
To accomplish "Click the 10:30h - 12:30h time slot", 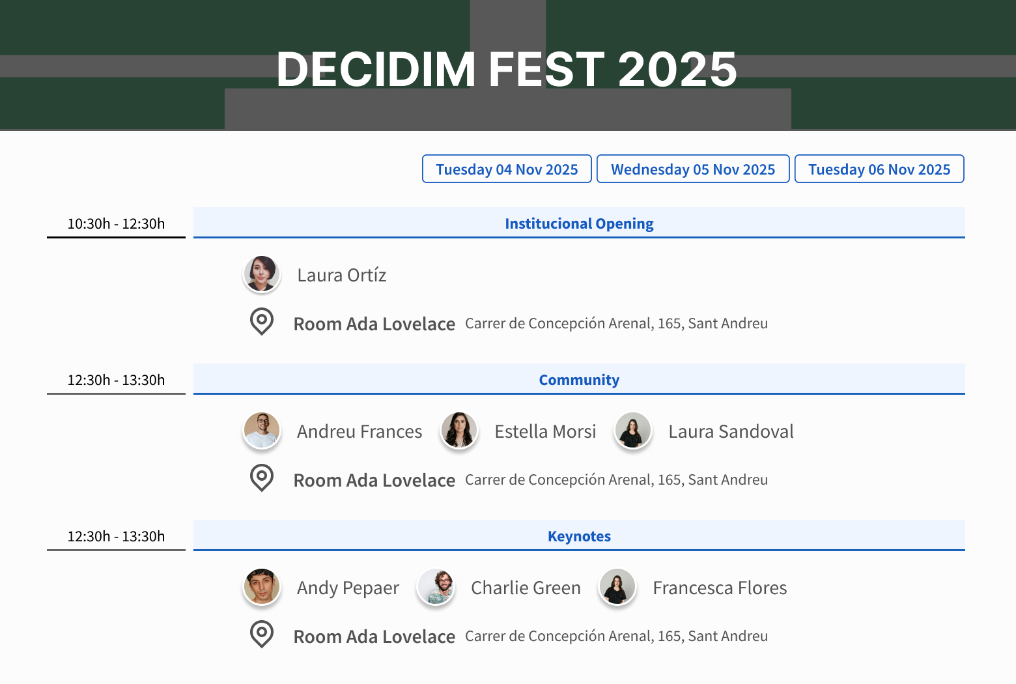I will click(x=116, y=223).
